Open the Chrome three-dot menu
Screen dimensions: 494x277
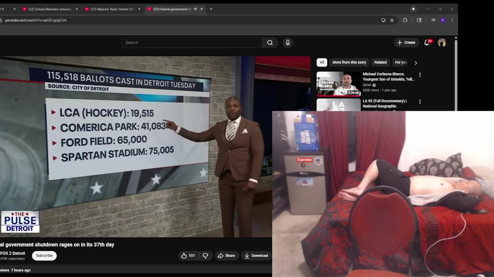(x=452, y=20)
